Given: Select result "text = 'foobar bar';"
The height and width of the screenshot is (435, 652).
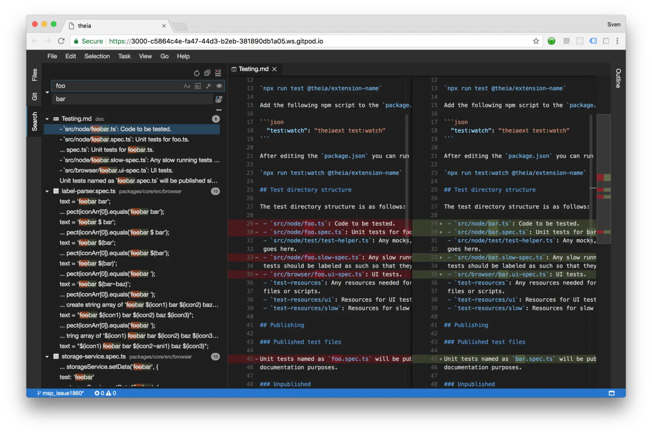Looking at the screenshot, I should pos(132,202).
